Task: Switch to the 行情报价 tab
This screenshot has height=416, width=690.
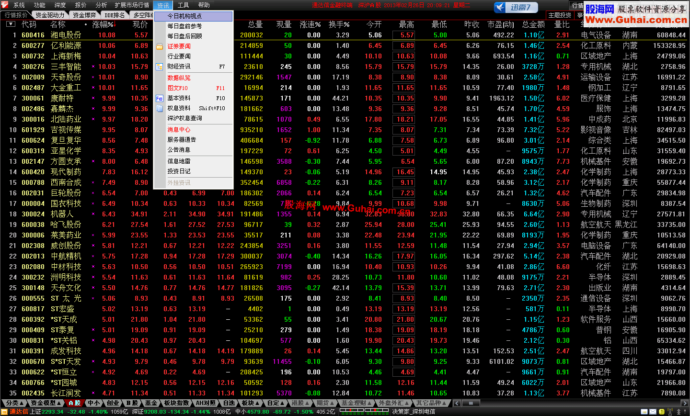Action: 16,15
